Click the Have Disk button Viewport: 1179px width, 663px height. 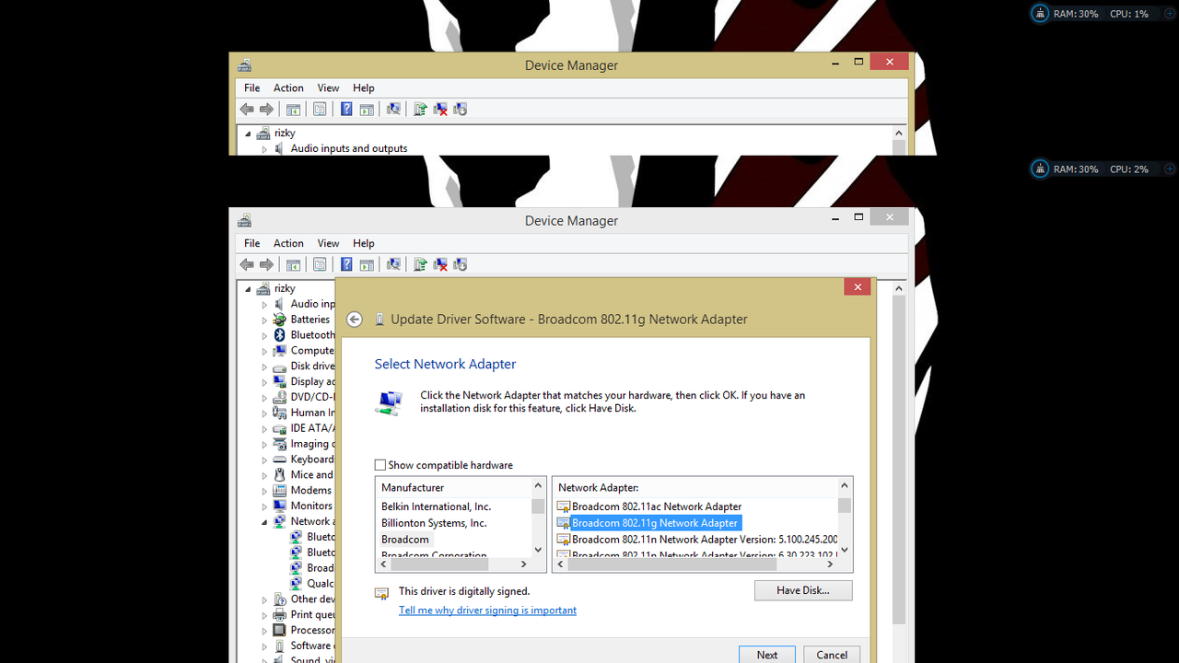click(x=802, y=590)
